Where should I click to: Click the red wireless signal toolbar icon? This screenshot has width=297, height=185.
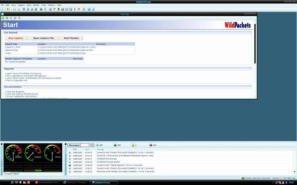(79, 9)
